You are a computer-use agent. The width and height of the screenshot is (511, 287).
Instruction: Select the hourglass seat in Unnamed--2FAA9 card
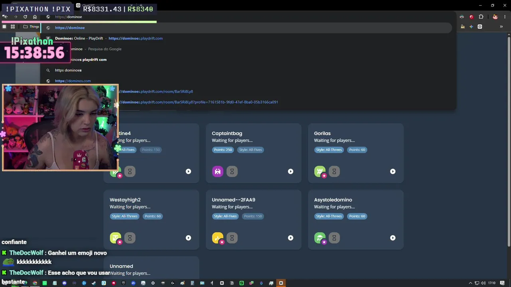click(232, 238)
